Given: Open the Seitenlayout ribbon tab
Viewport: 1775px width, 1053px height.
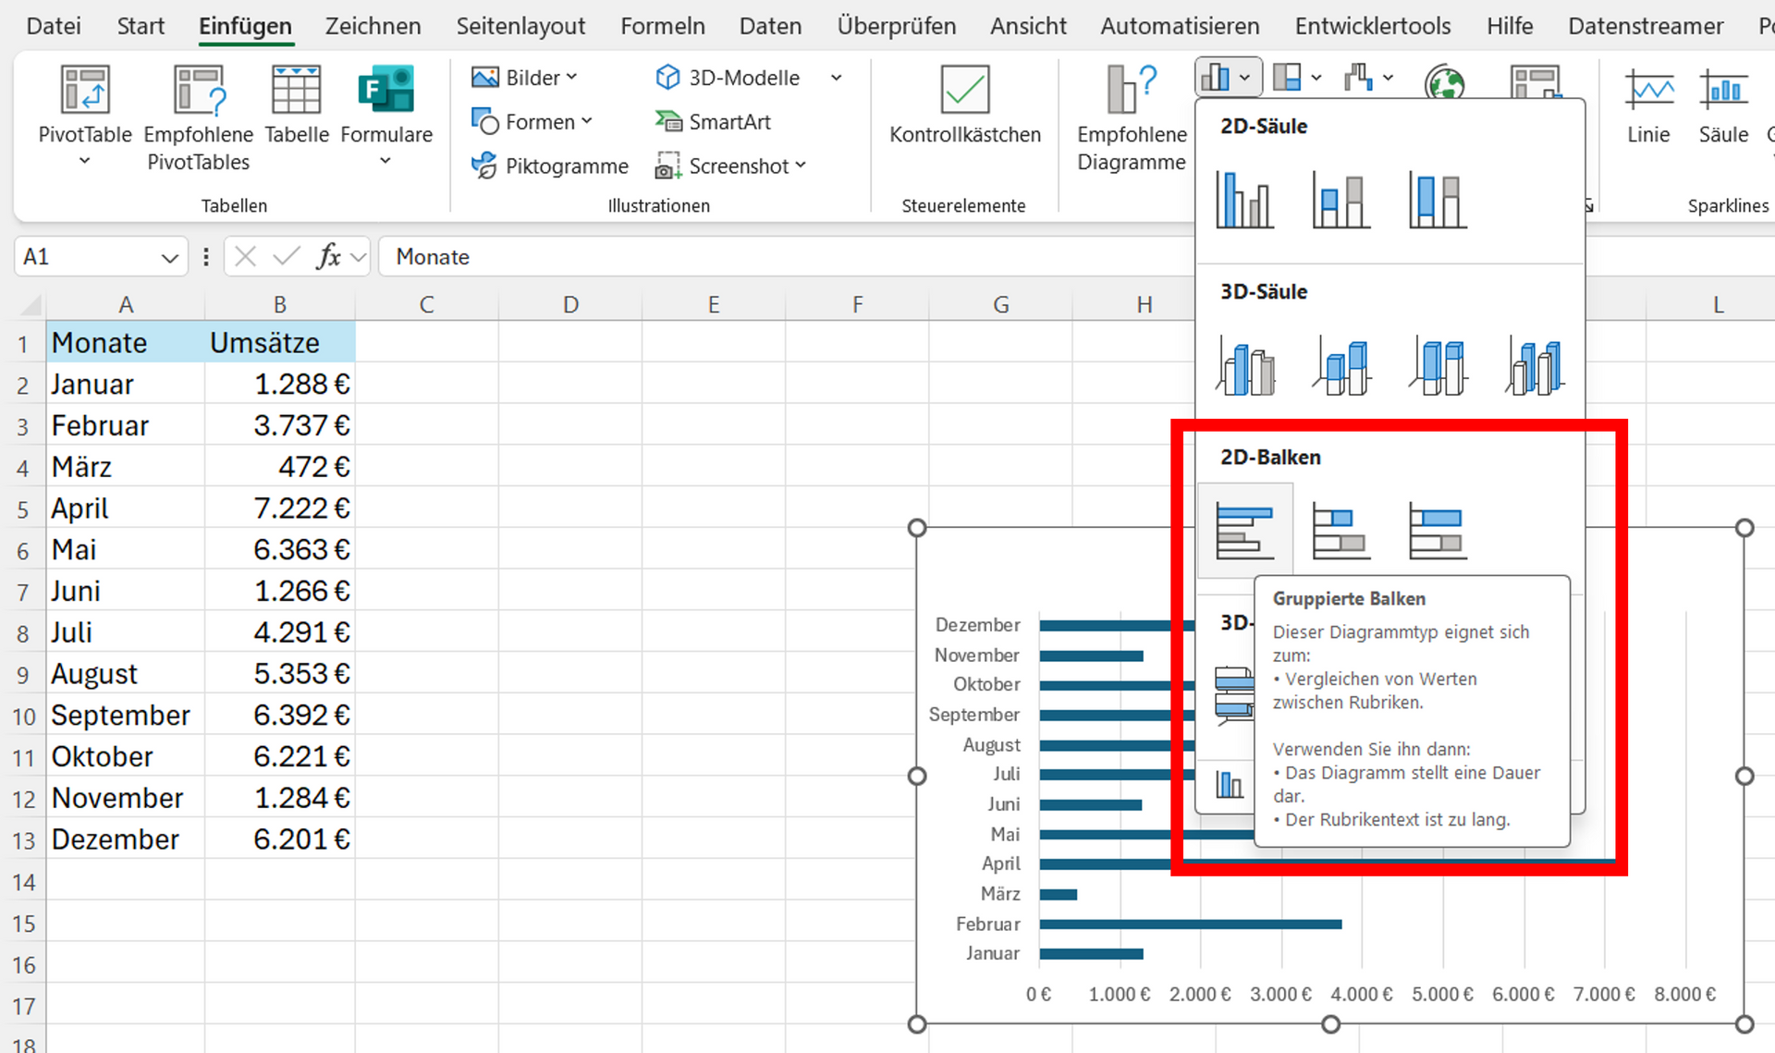Looking at the screenshot, I should click(520, 26).
